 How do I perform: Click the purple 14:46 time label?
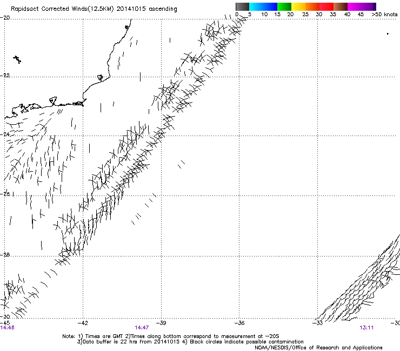(x=8, y=328)
